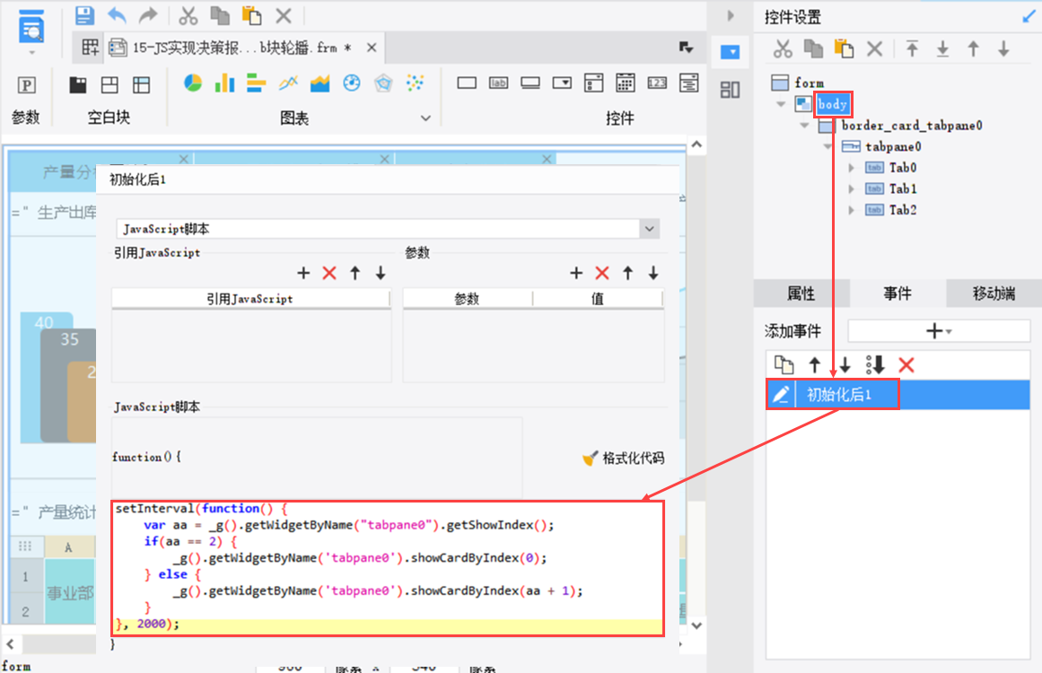Viewport: 1042px width, 673px height.
Task: Move widget to bottom in 控件设置 panel
Action: click(x=942, y=48)
